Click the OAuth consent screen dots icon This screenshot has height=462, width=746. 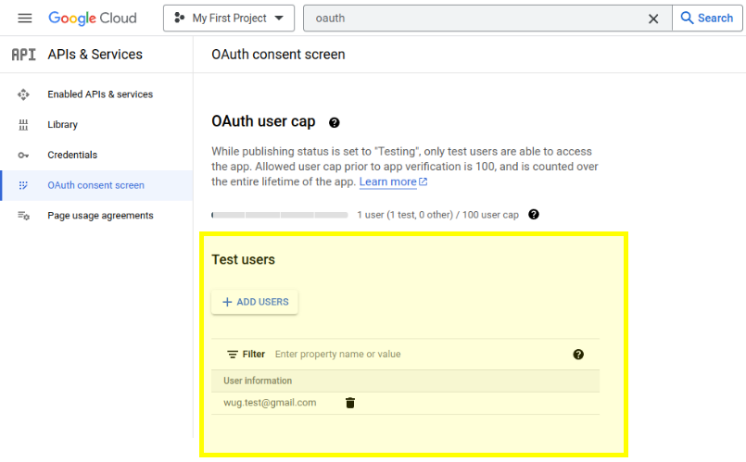23,185
